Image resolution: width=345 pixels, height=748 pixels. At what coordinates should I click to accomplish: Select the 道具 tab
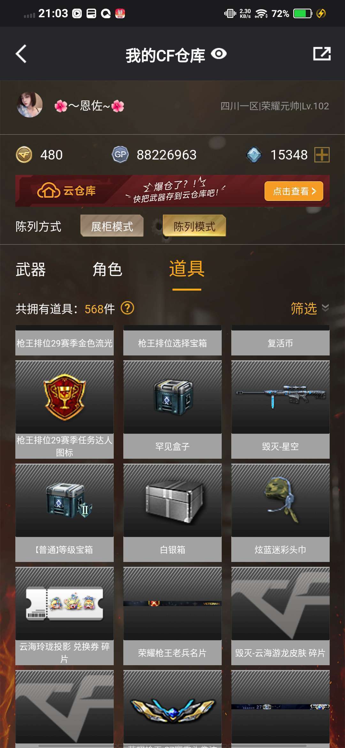187,269
